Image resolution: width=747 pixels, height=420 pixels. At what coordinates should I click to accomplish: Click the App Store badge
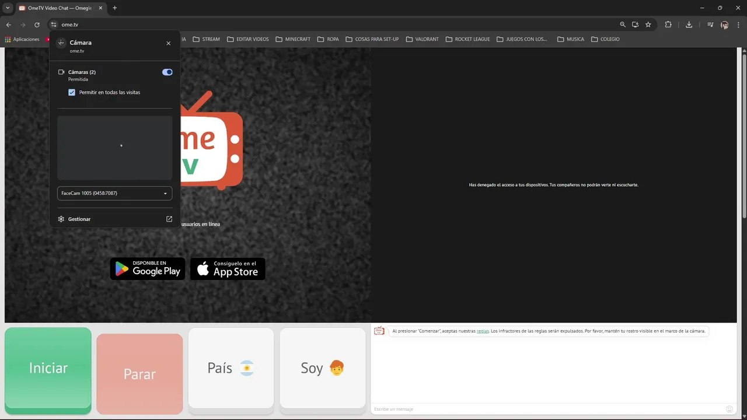[x=228, y=269]
